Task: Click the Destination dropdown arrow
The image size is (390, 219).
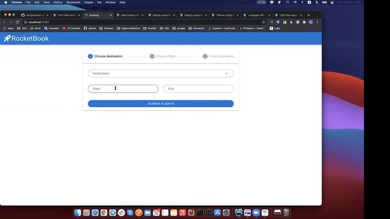Action: (226, 74)
